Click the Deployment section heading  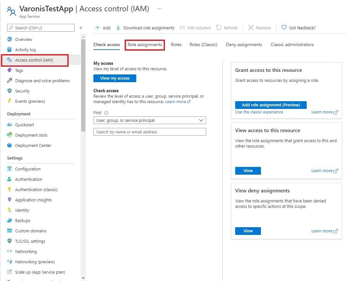click(19, 114)
